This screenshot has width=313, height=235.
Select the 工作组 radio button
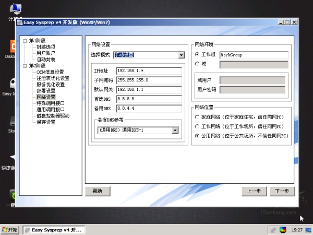pyautogui.click(x=197, y=54)
